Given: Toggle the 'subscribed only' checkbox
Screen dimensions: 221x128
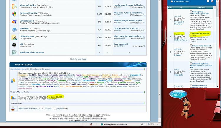Looking at the screenshot, I should point(172,1).
